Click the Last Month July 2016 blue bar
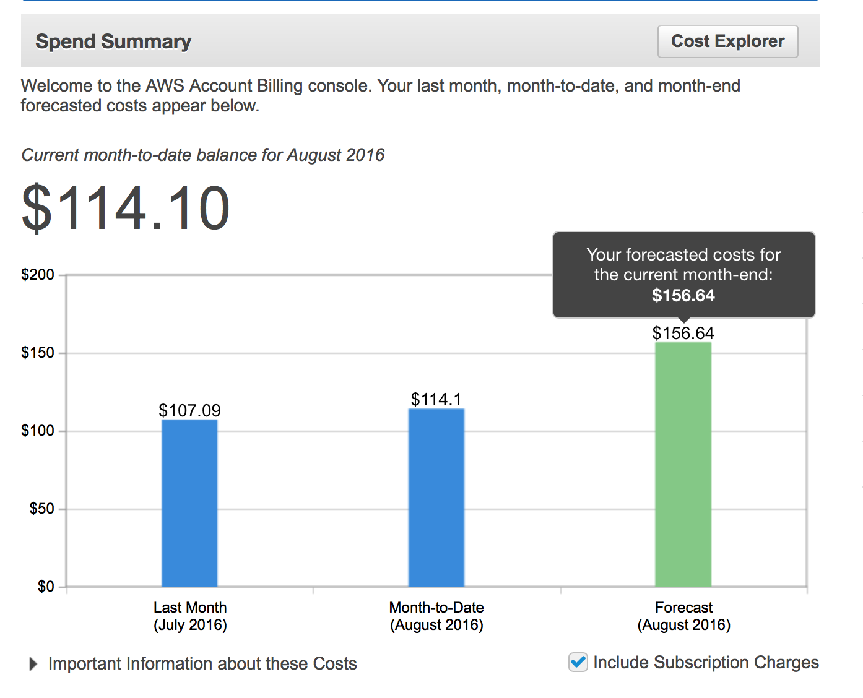Screen dimensions: 863x698 (x=189, y=503)
